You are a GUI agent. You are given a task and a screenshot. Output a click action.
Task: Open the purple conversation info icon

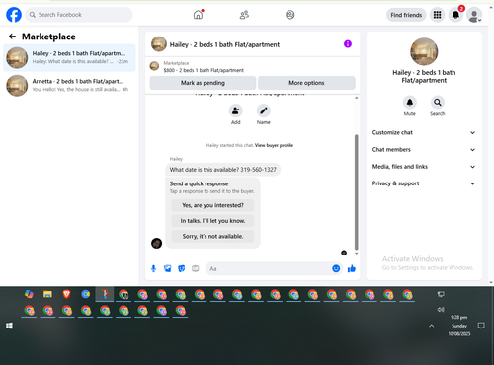[x=348, y=44]
